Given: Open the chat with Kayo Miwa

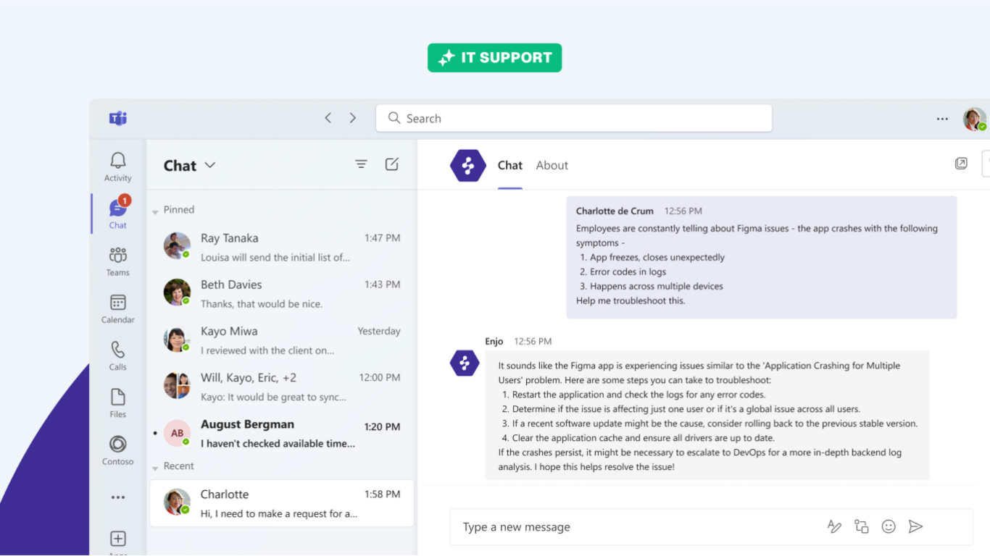Looking at the screenshot, I should point(282,340).
